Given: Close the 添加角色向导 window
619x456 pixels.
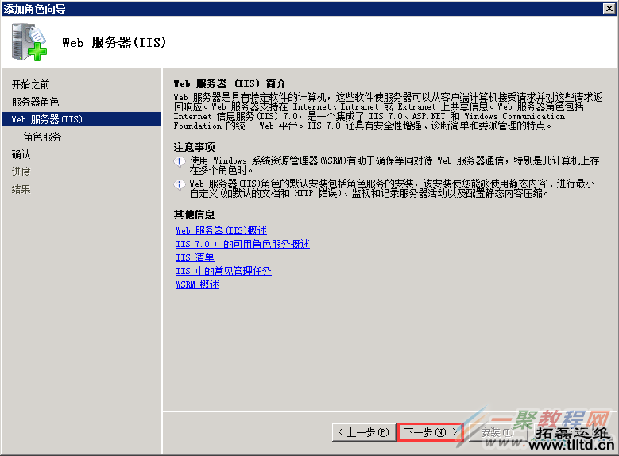Looking at the screenshot, I should [x=609, y=8].
